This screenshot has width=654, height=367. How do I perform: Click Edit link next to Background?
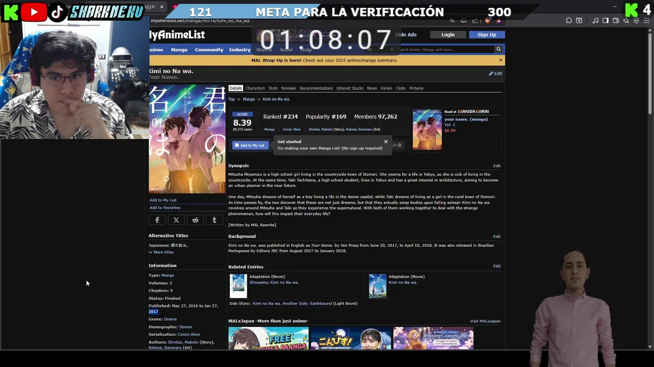click(x=497, y=237)
